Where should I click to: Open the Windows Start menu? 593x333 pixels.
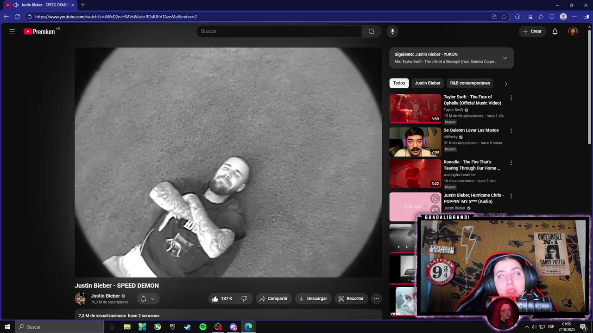(7, 327)
